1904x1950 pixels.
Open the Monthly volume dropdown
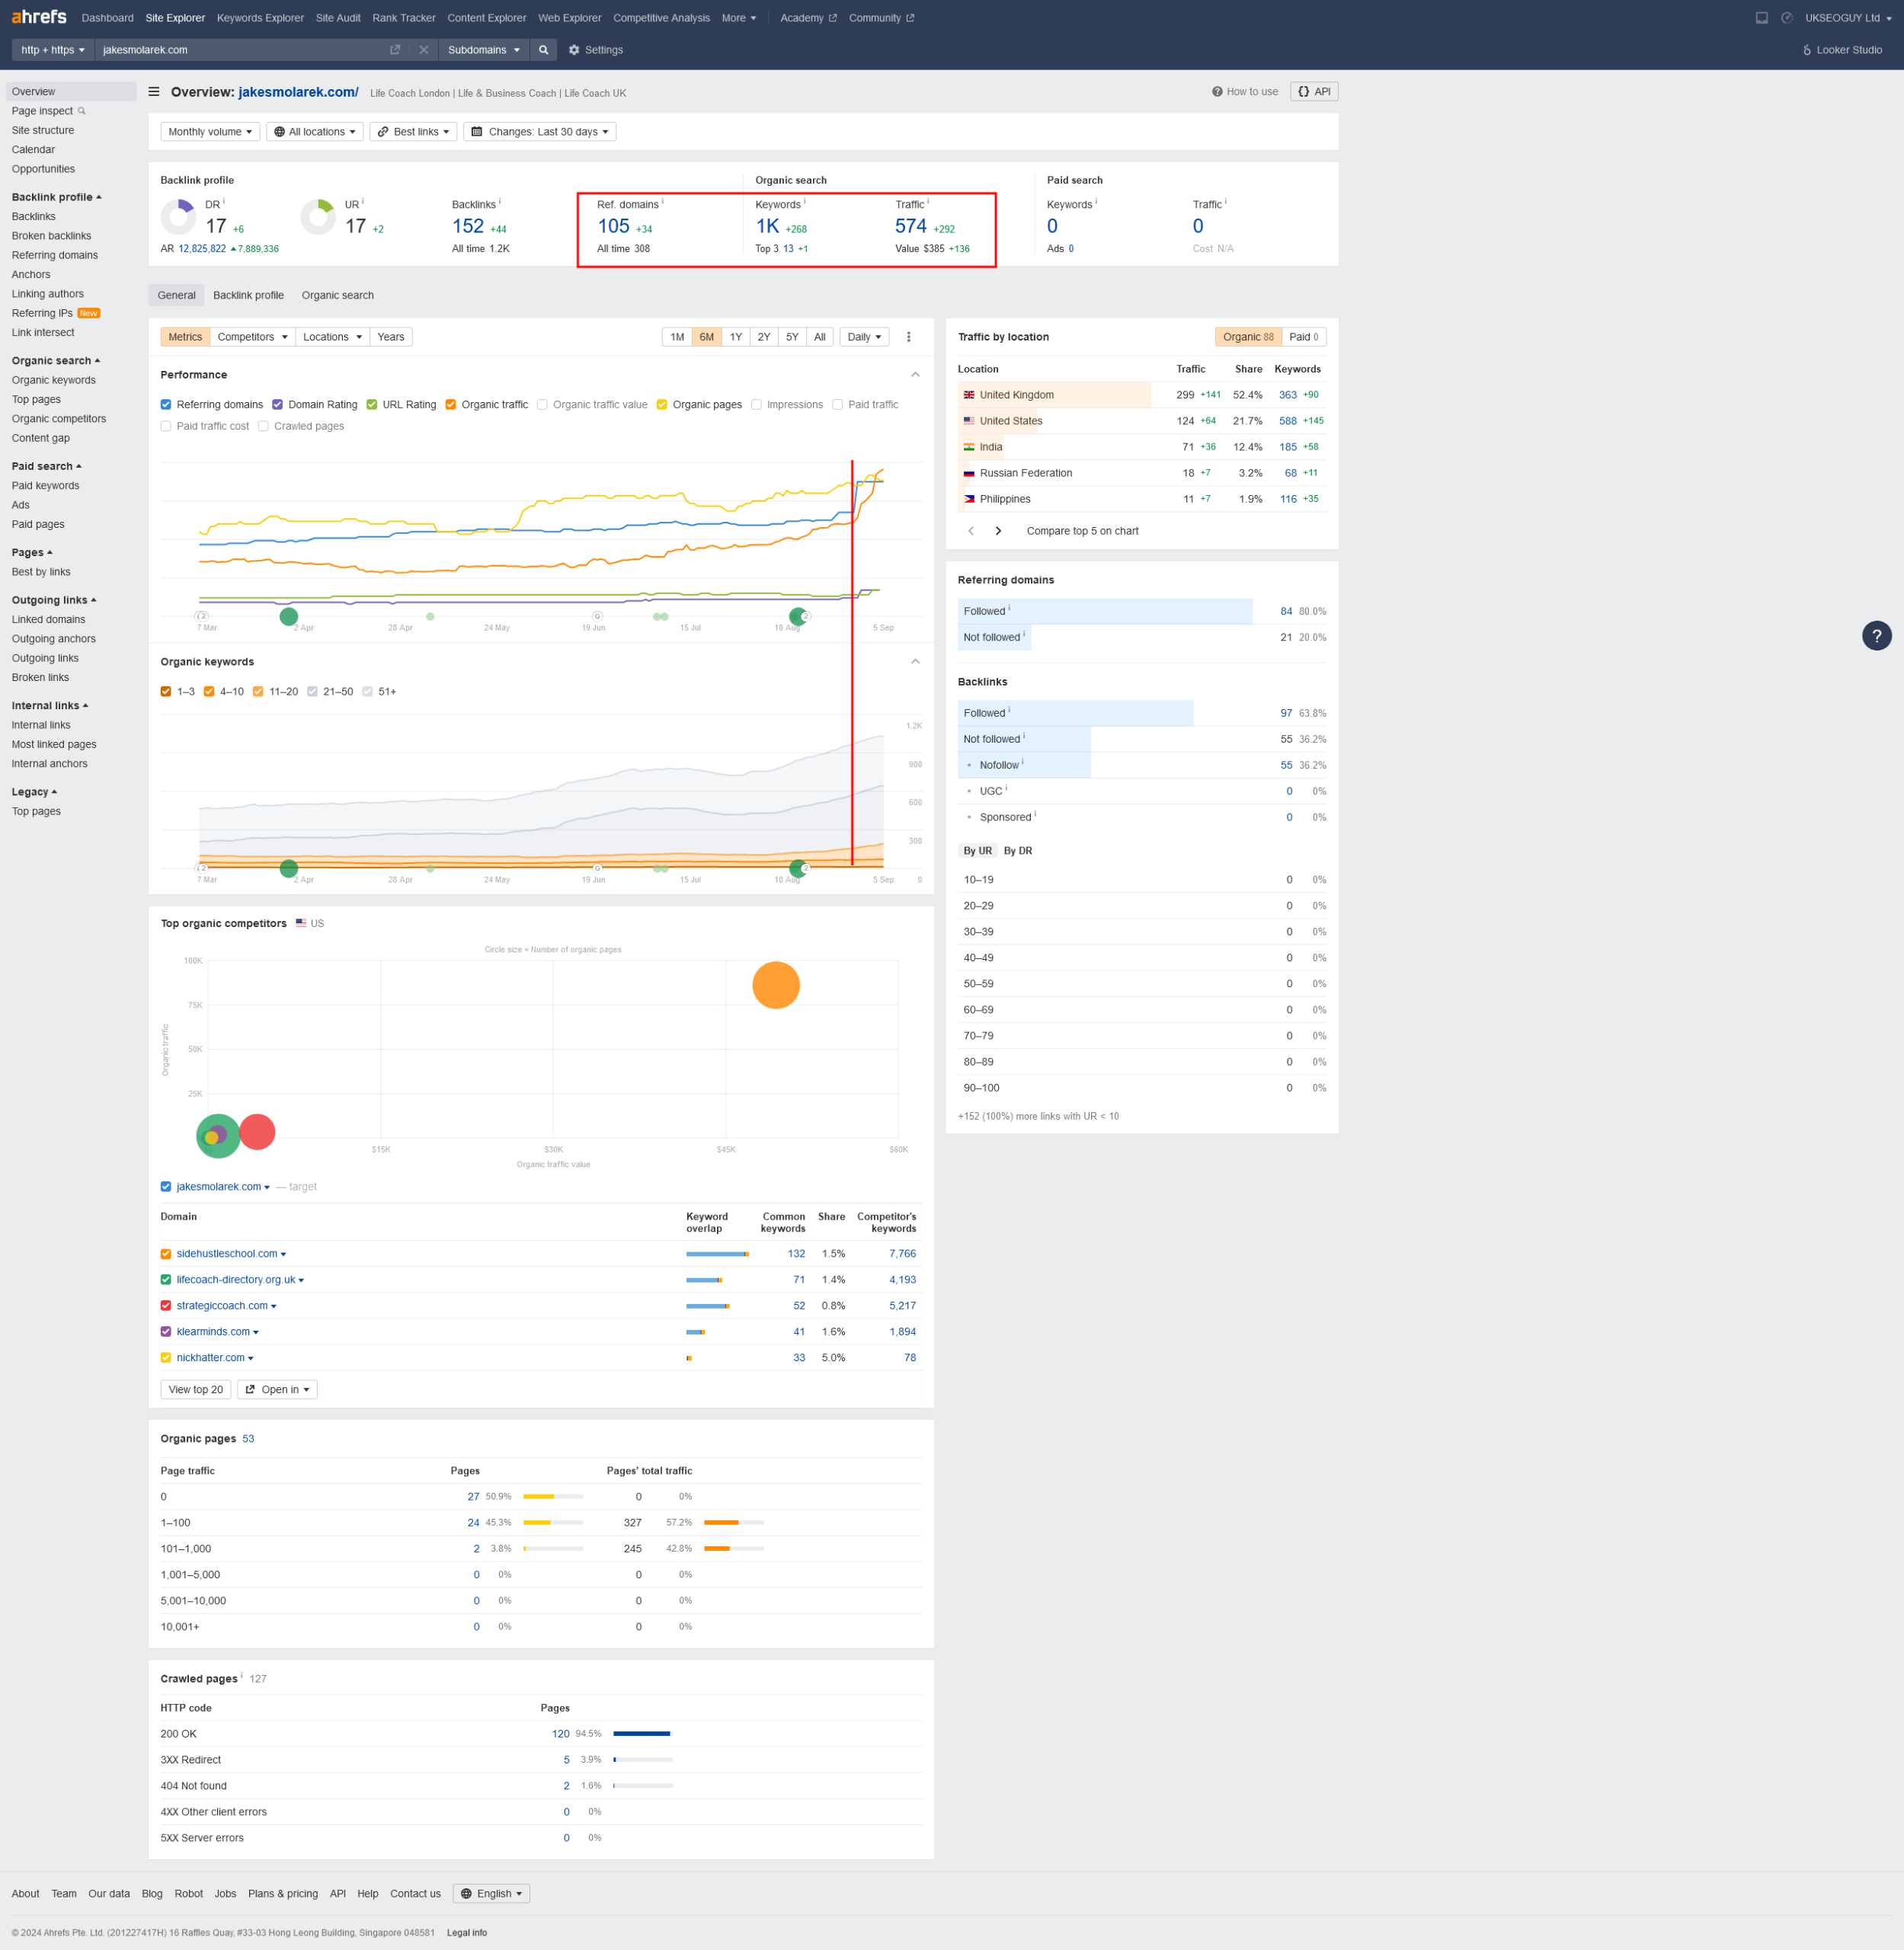click(x=210, y=132)
